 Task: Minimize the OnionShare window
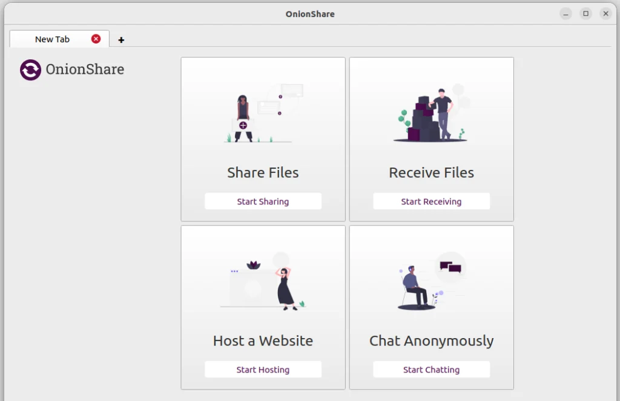tap(566, 13)
